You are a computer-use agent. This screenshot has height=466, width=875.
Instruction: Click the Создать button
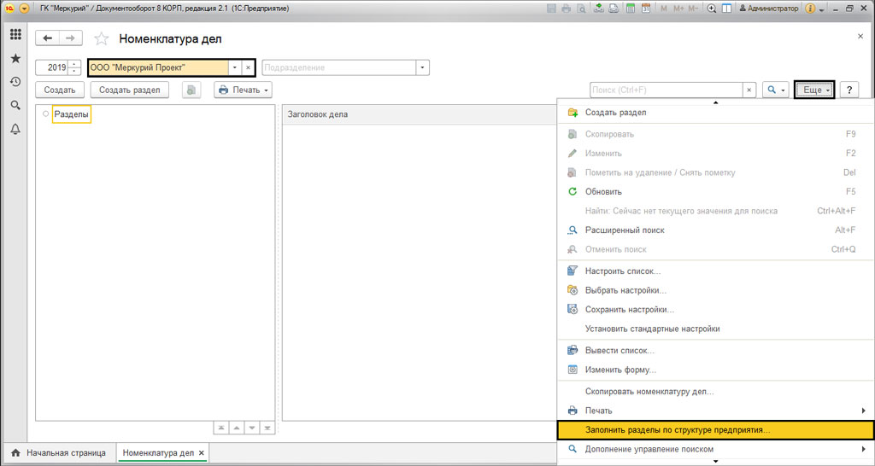(x=60, y=90)
